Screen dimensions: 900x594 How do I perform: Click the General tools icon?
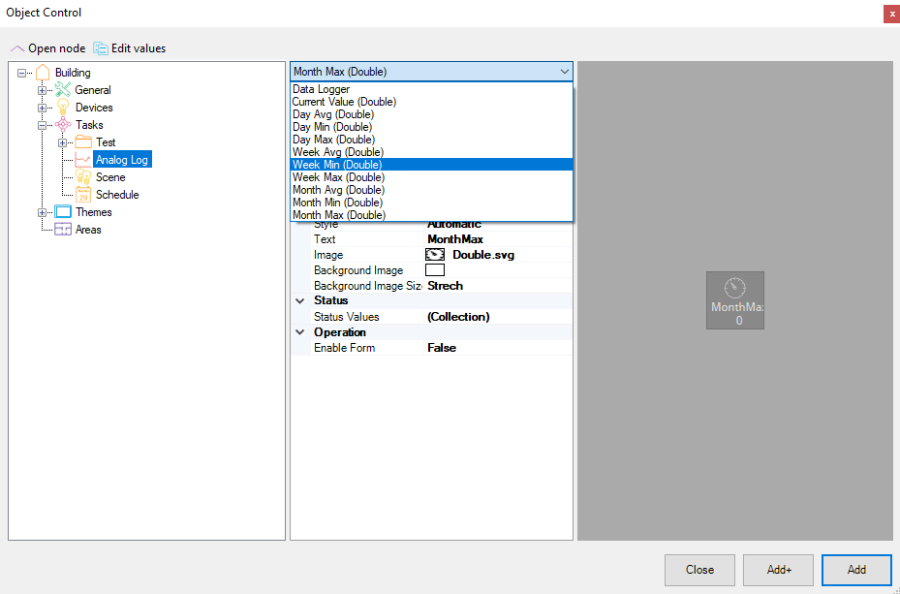point(63,90)
